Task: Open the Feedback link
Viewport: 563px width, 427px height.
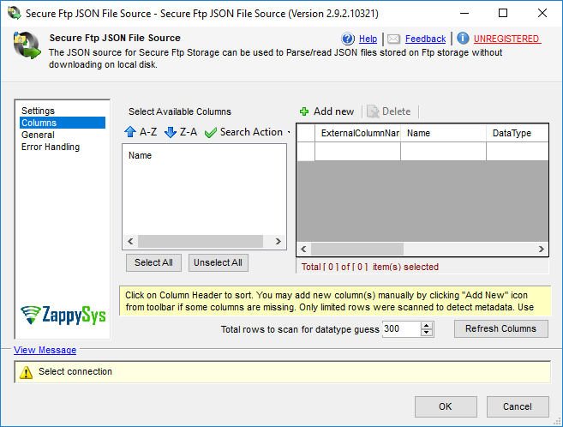Action: (x=425, y=39)
